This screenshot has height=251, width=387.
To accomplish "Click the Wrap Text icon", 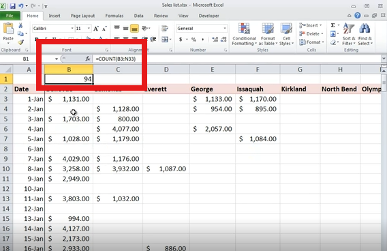I will [165, 29].
